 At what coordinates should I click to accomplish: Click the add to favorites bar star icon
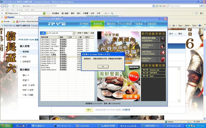tap(14, 22)
